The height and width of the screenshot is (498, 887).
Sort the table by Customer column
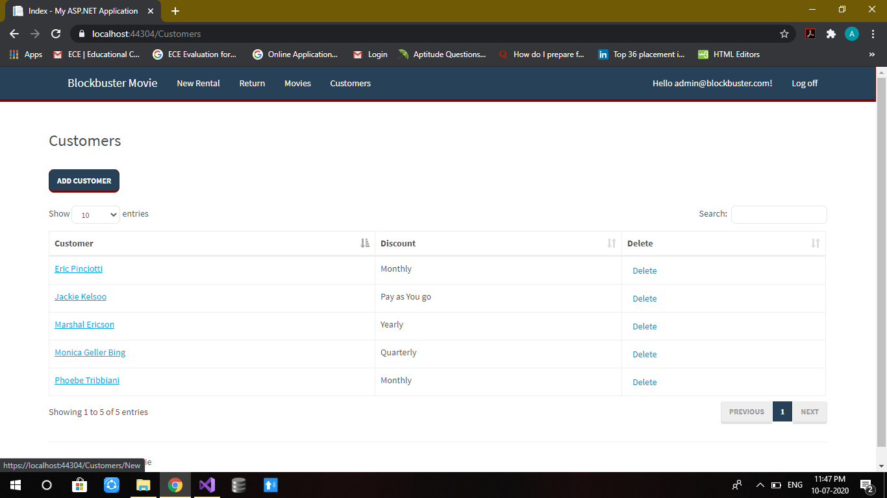click(x=212, y=243)
